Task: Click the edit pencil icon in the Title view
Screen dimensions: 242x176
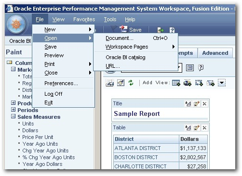Action: point(197,104)
